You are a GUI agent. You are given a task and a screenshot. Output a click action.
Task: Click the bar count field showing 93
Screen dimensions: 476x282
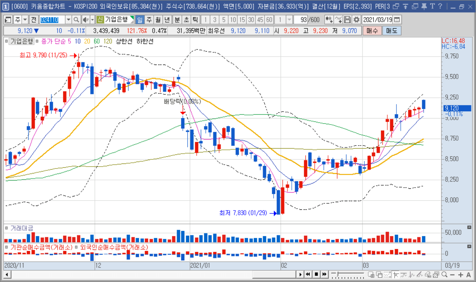(x=301, y=19)
